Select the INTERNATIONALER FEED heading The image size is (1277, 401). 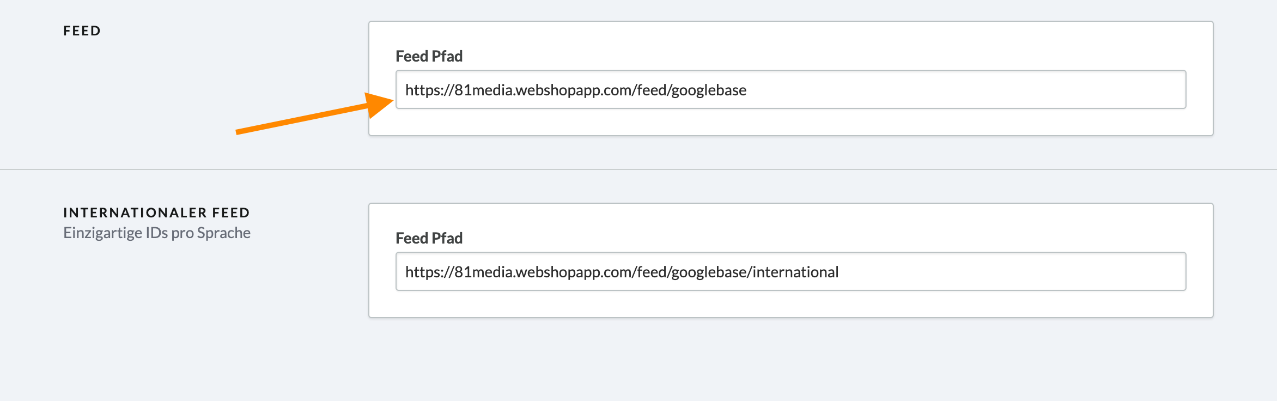[x=157, y=212]
